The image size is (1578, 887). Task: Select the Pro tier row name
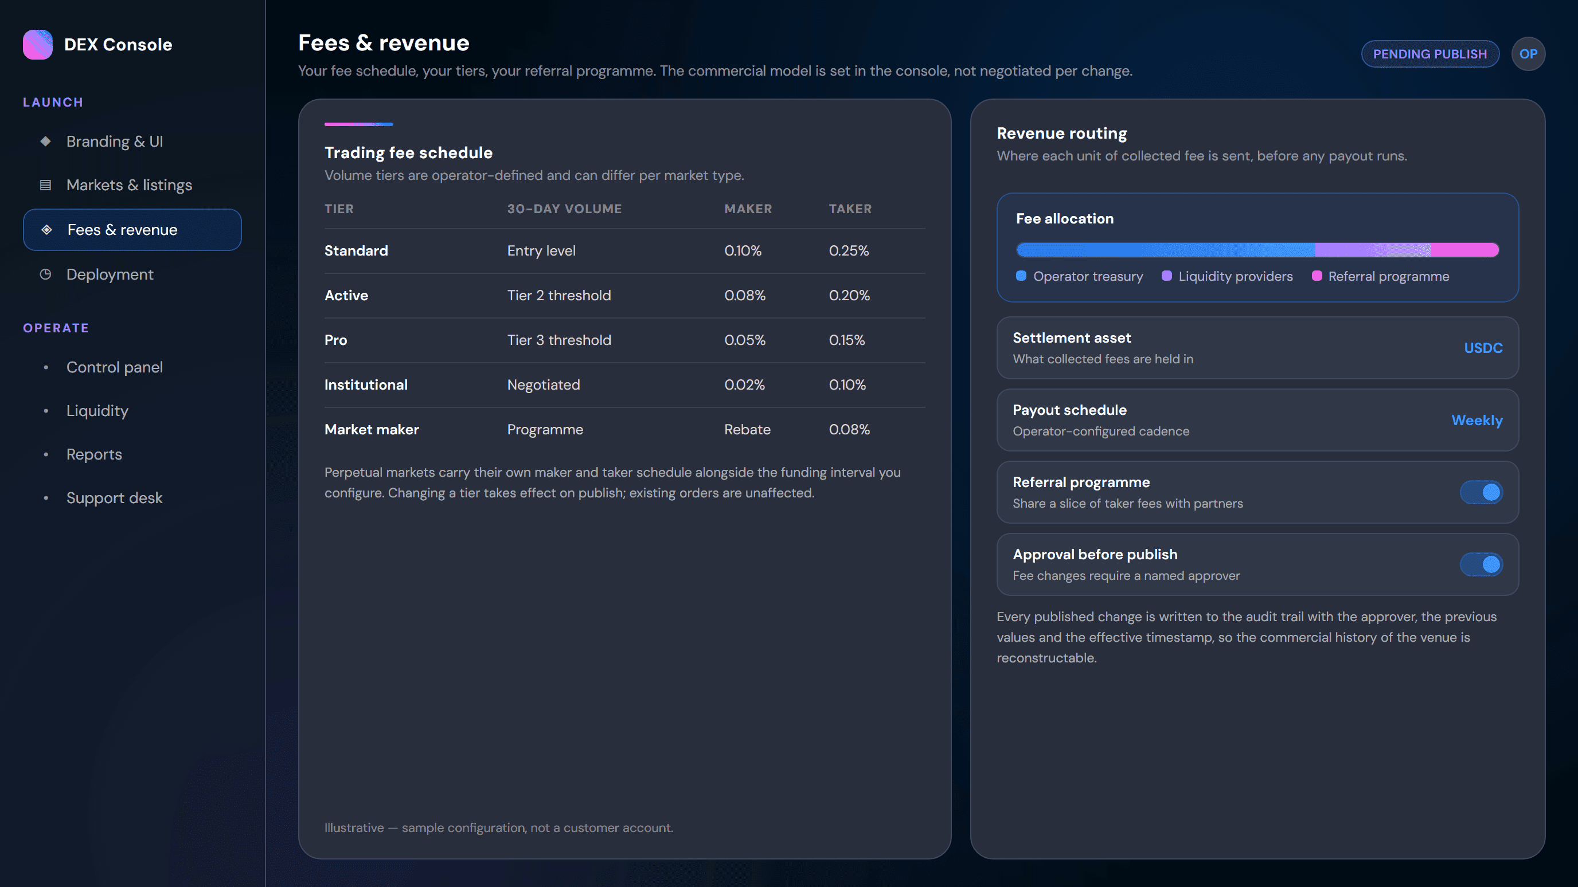pyautogui.click(x=335, y=340)
